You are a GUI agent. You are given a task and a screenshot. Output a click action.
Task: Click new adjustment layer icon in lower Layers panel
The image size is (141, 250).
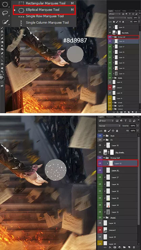pos(119,247)
